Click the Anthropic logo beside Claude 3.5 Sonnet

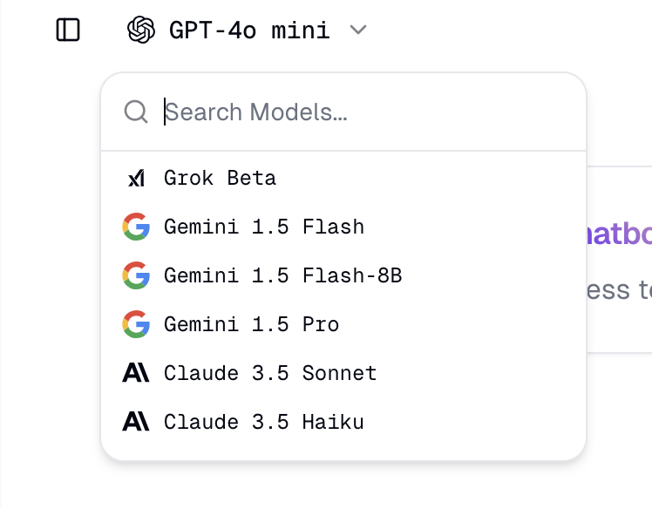tap(136, 374)
